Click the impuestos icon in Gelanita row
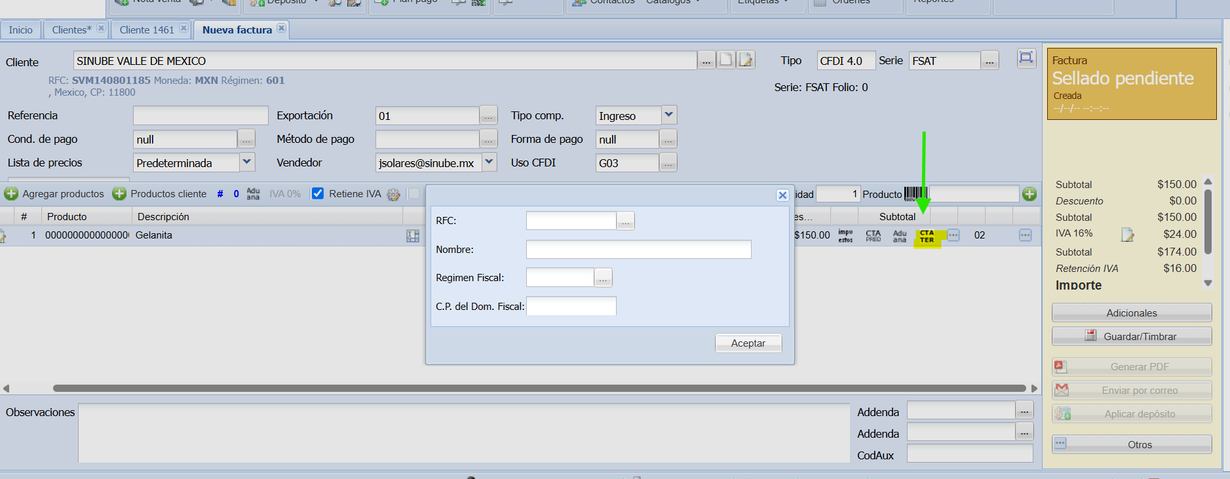The image size is (1230, 479). 846,236
